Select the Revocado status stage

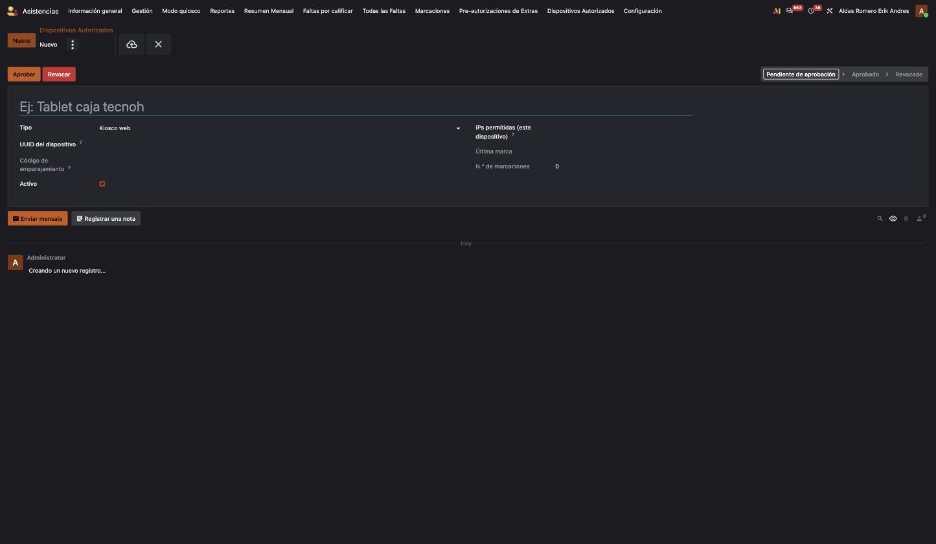point(908,74)
